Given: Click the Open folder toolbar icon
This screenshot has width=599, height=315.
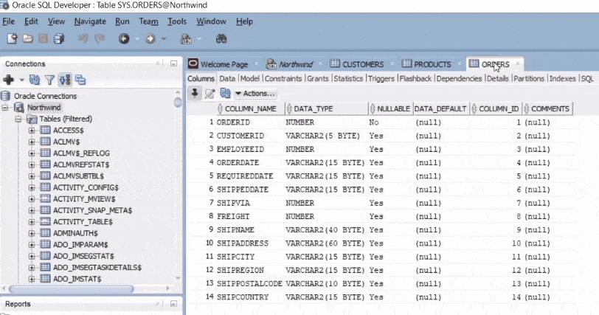Looking at the screenshot, I should [28, 38].
